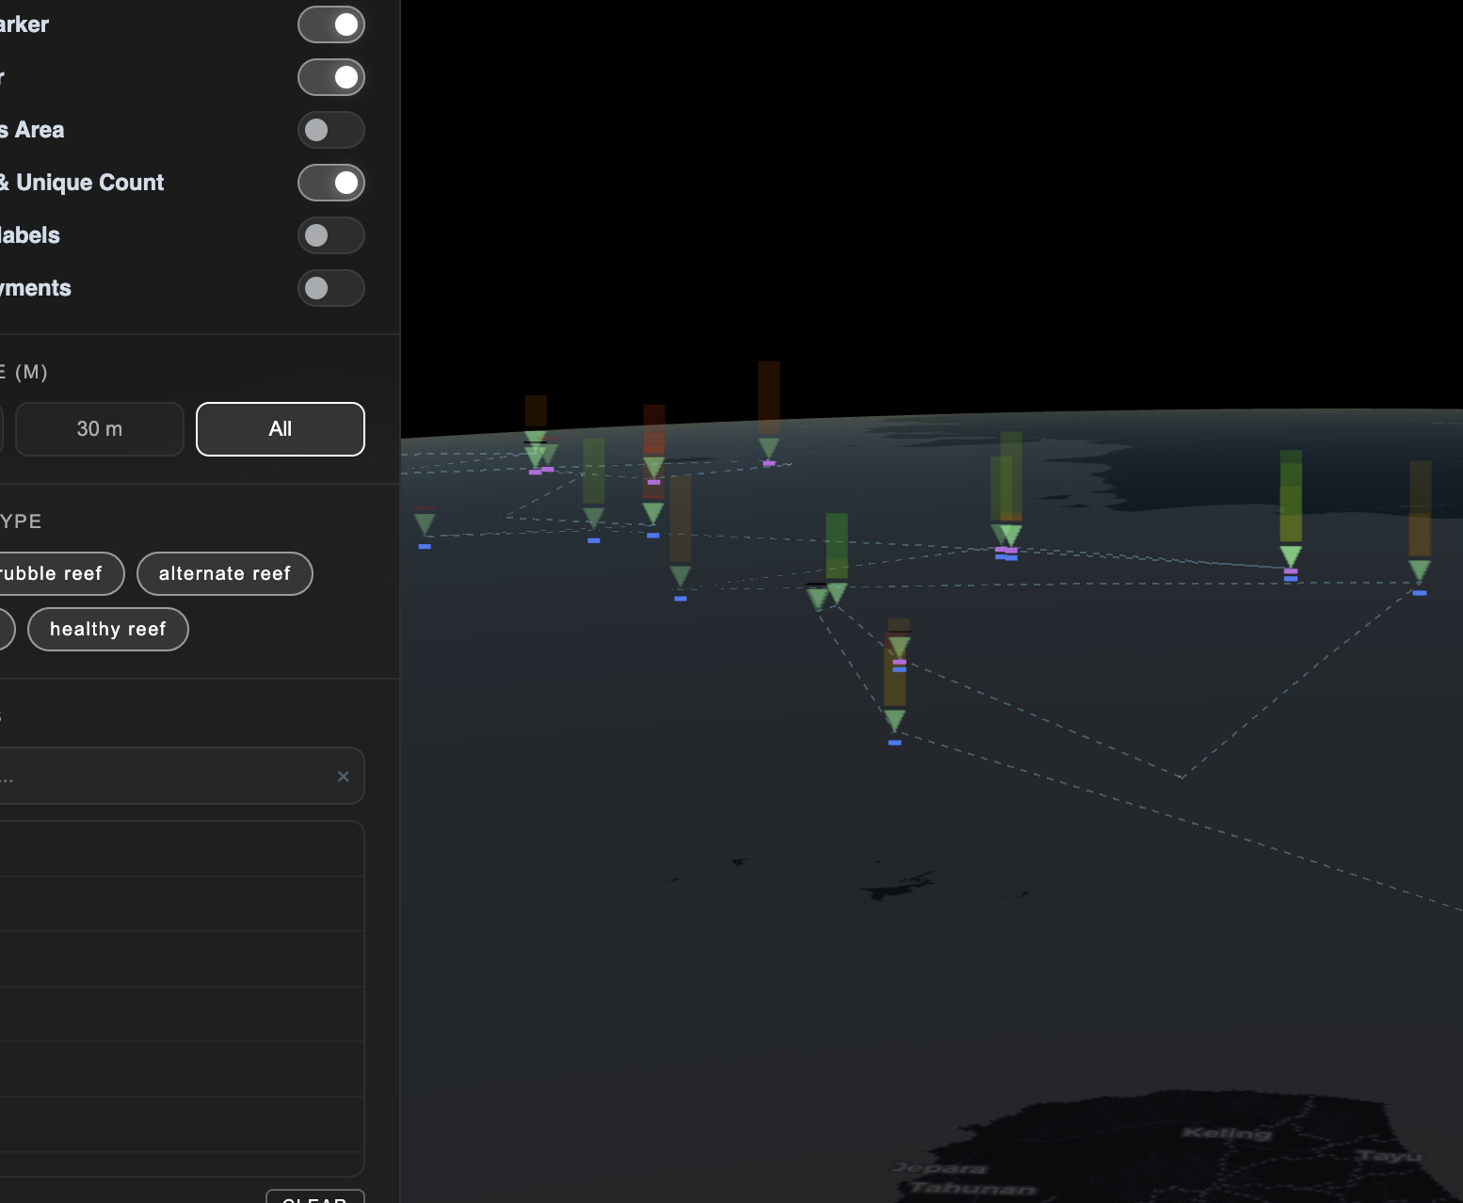Clear the search field with the x icon
This screenshot has height=1203, width=1463.
coord(343,777)
